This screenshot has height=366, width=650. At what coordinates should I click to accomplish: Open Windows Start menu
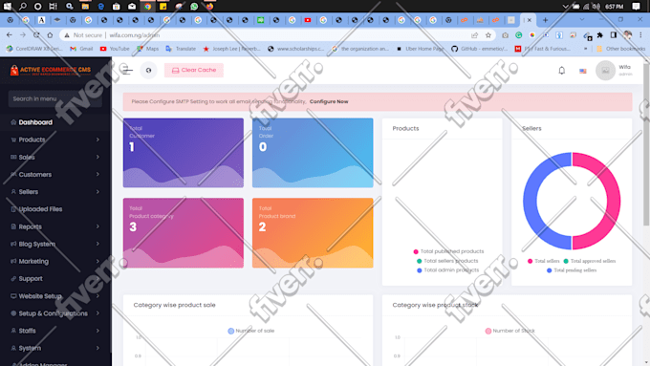pyautogui.click(x=8, y=7)
